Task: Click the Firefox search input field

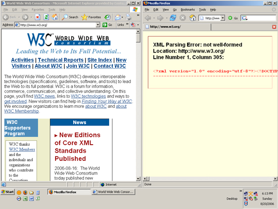Action: [x=258, y=18]
